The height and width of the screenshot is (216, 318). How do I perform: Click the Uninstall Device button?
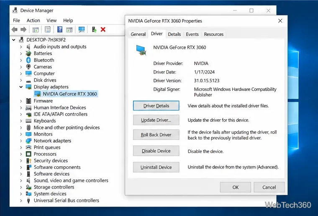(x=156, y=167)
